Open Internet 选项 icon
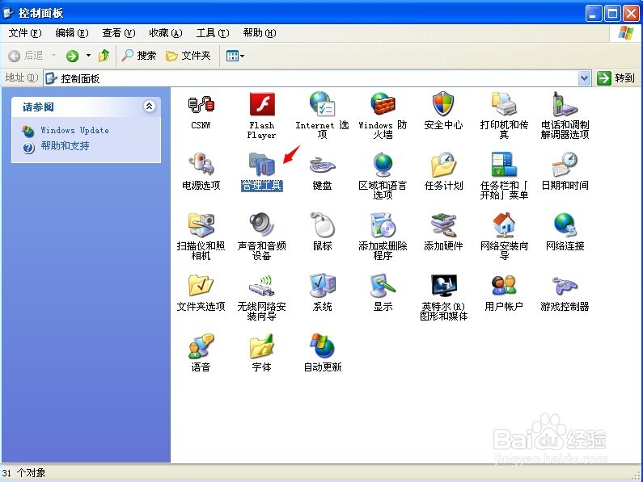643x482 pixels. pos(322,105)
